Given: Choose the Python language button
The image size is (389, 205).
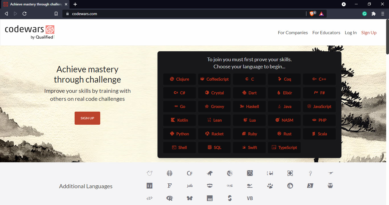Looking at the screenshot, I should (179, 134).
